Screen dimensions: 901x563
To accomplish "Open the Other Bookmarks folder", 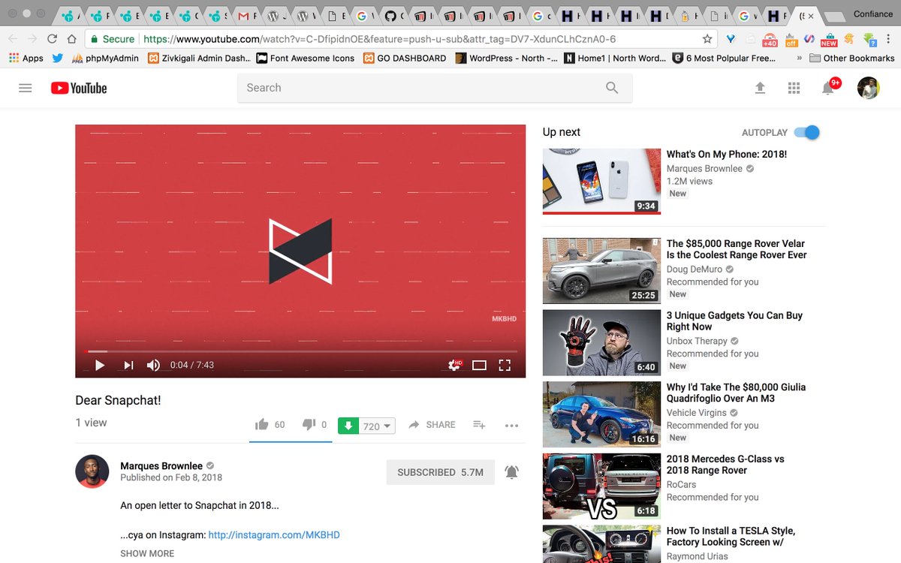I will [851, 58].
